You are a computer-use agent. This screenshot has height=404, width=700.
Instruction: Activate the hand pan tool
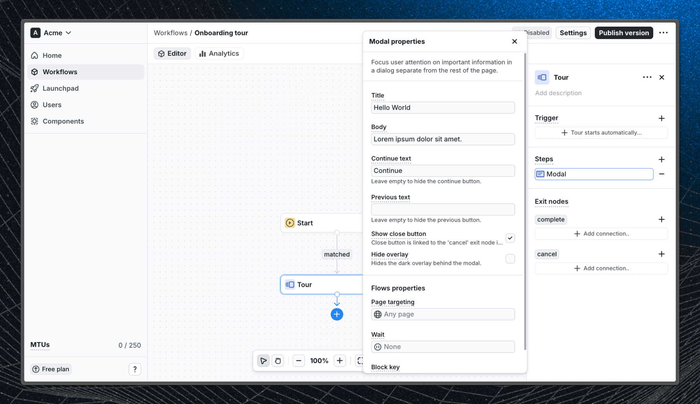[278, 360]
